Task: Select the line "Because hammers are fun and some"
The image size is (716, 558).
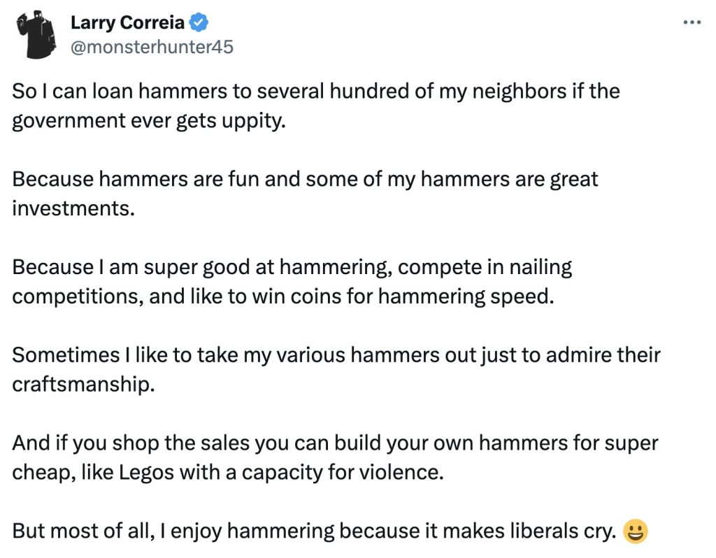Action: pos(305,179)
